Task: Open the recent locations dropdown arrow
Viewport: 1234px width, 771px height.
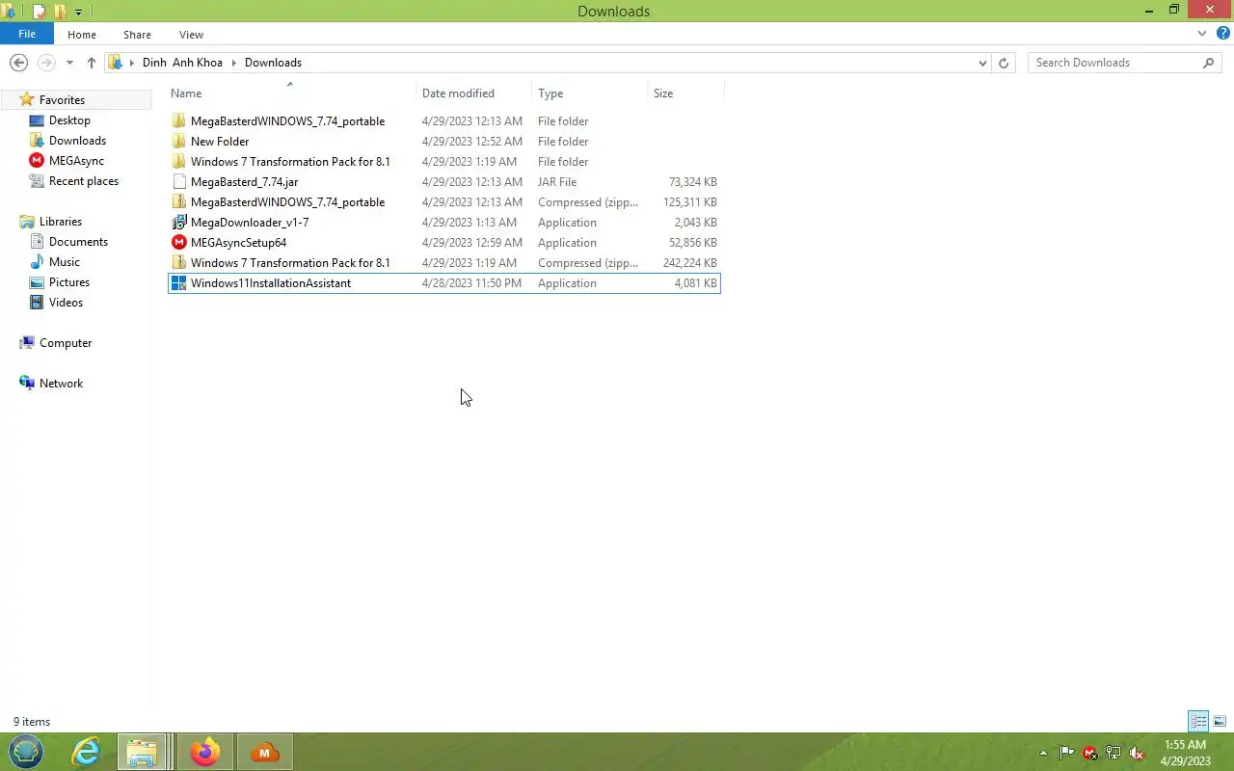Action: pos(69,63)
